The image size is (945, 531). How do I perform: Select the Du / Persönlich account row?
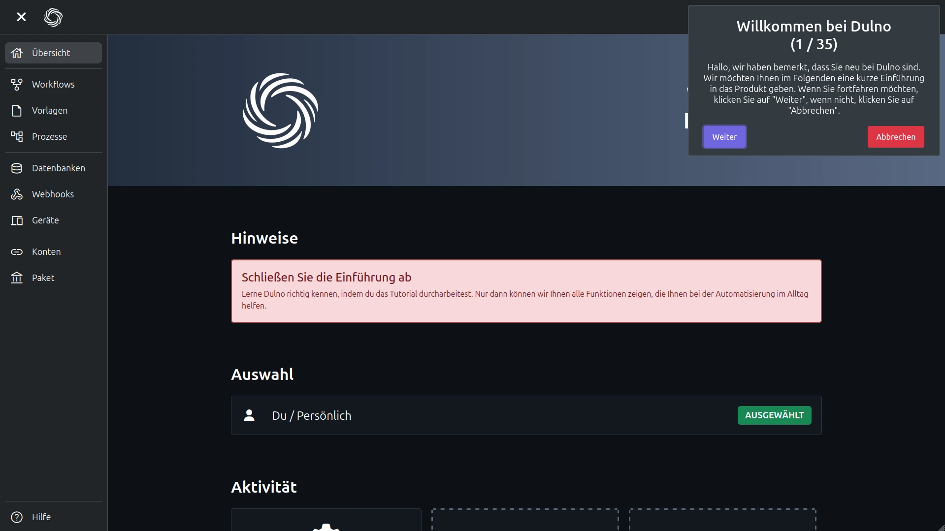492,415
